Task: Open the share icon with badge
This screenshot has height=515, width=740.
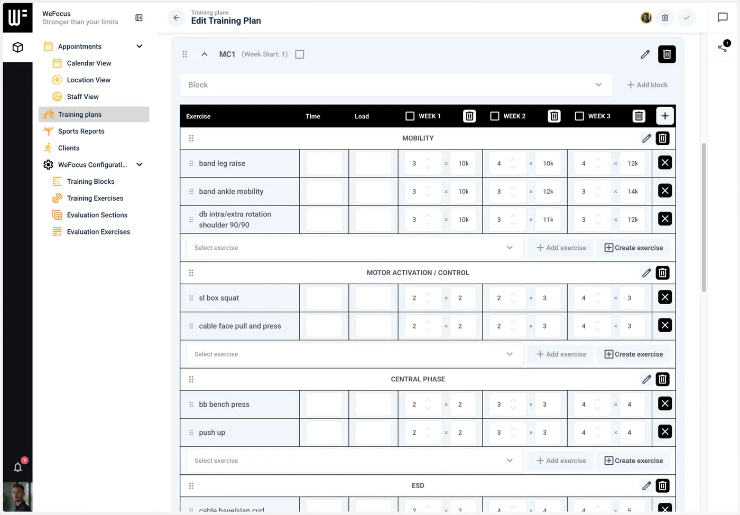Action: (x=723, y=47)
